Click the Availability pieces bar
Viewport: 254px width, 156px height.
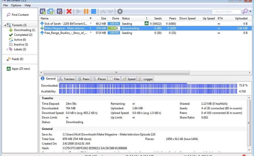(x=148, y=91)
